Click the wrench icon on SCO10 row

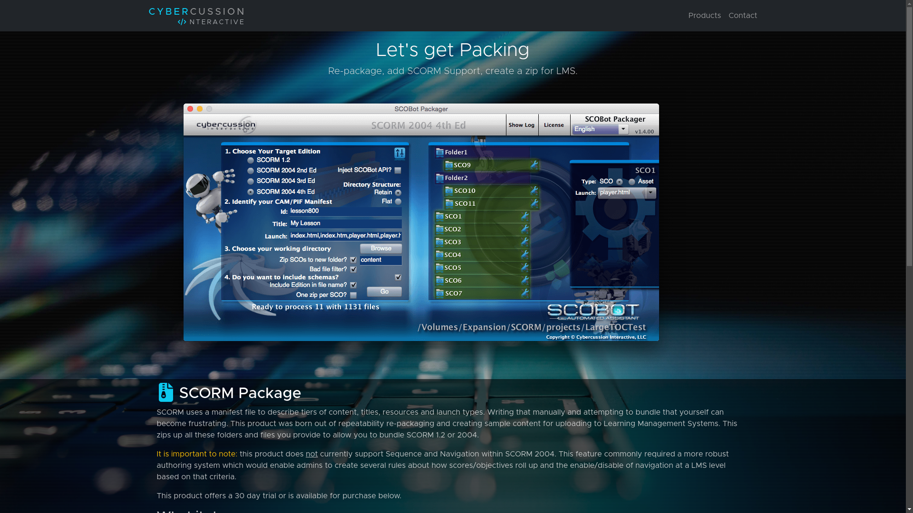534,190
